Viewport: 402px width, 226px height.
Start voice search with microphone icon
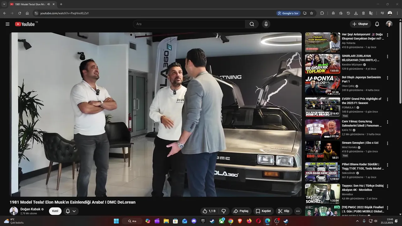pos(266,24)
